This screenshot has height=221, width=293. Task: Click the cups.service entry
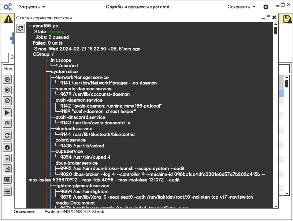click(x=69, y=151)
